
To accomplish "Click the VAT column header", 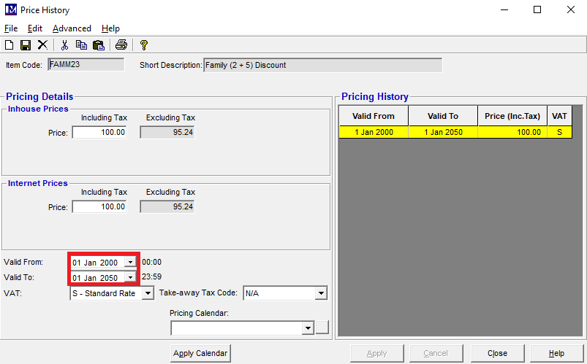I will 559,116.
